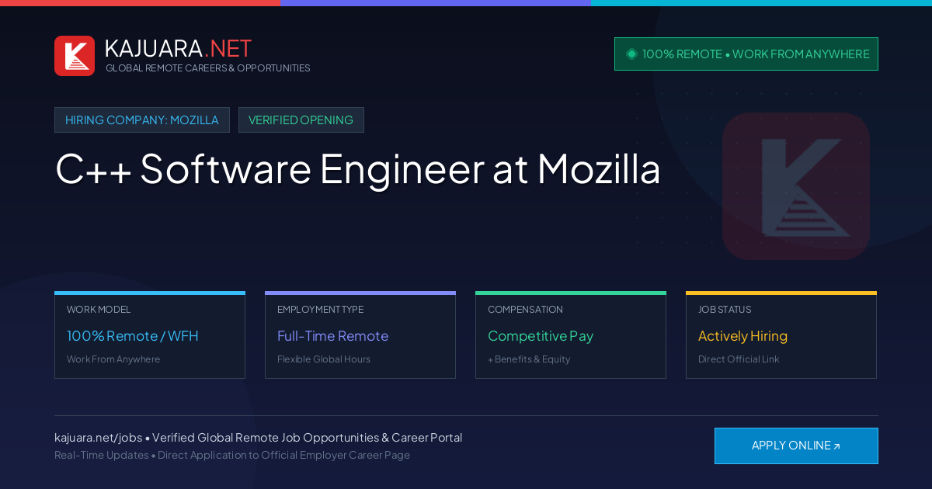
Task: Open the Compensation card
Action: 571,335
